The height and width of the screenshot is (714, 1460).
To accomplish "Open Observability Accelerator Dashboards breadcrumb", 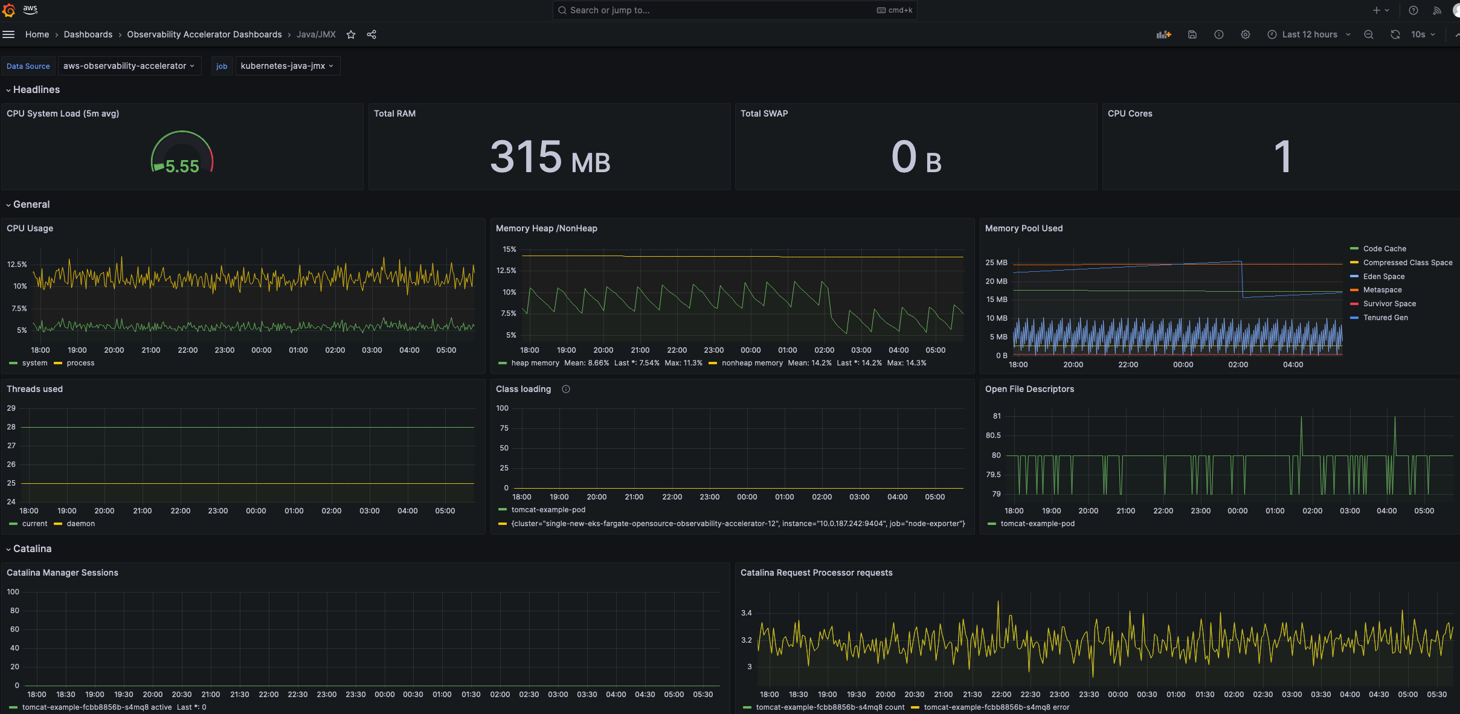I will [x=204, y=34].
